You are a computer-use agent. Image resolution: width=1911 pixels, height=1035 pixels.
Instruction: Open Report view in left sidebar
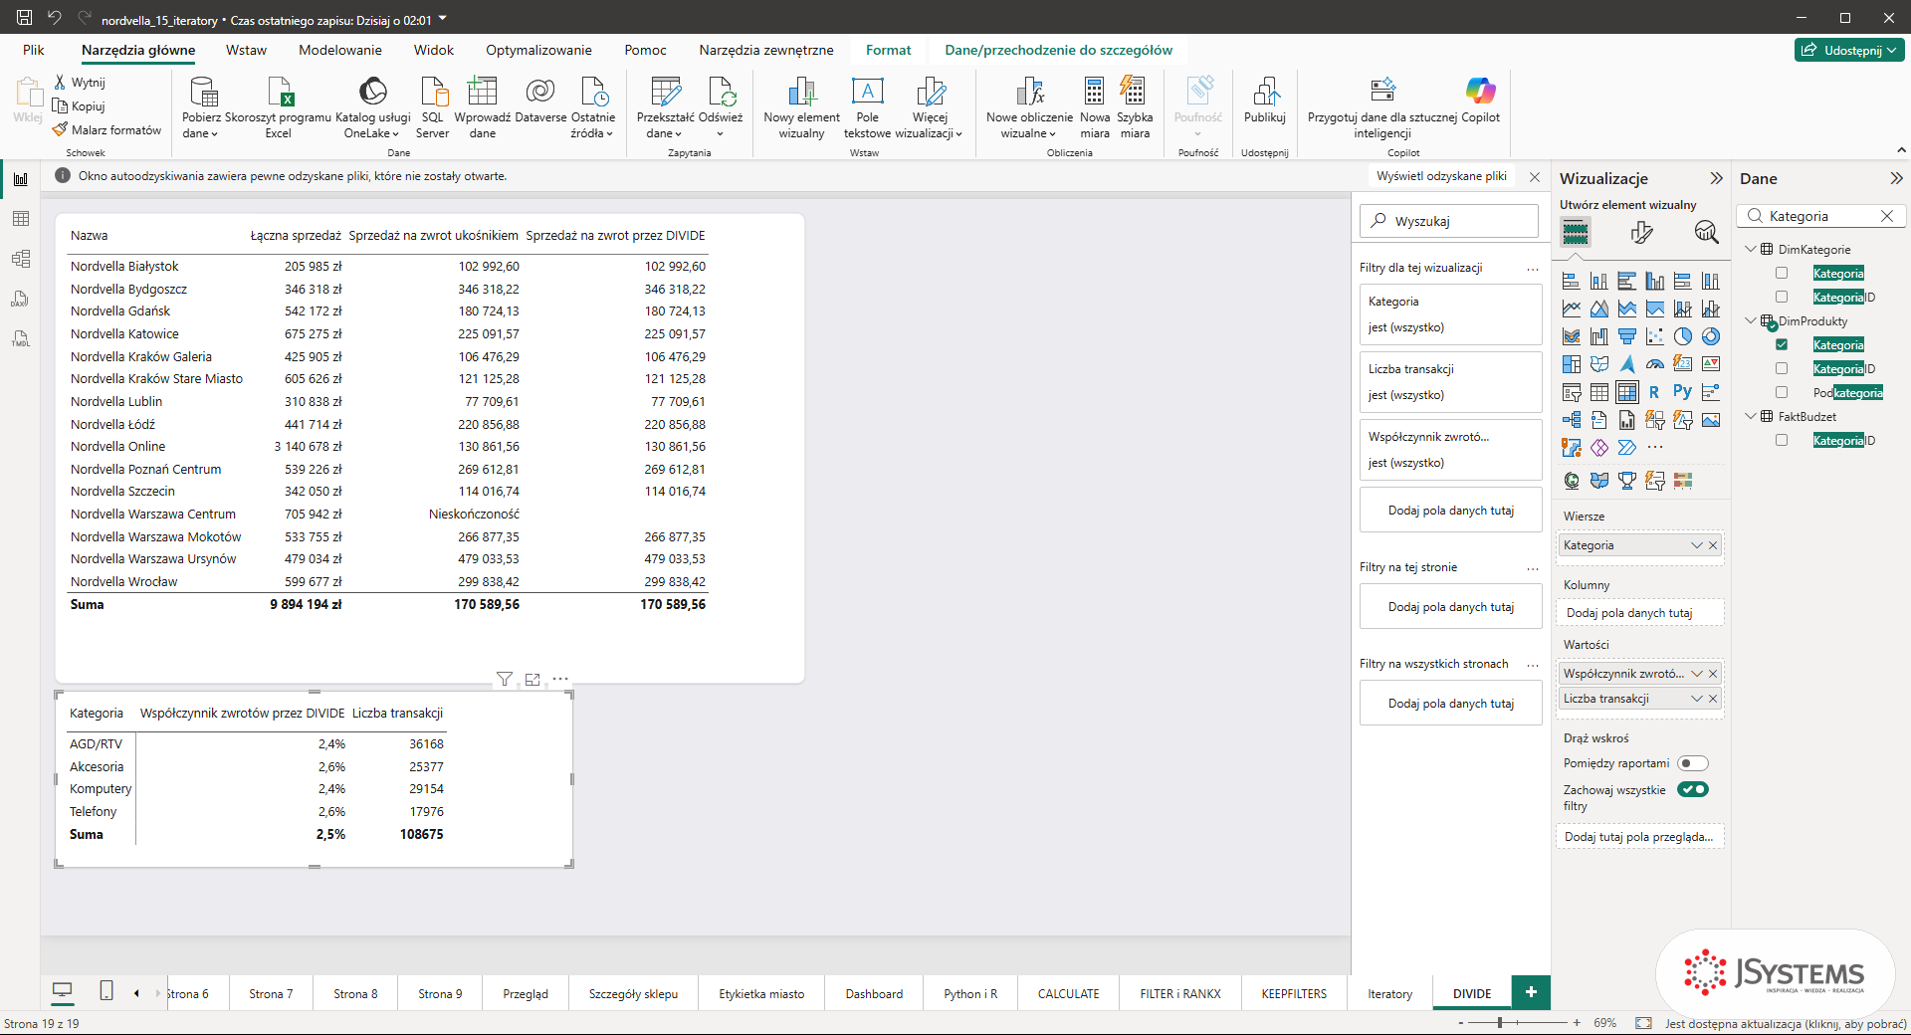[x=20, y=179]
